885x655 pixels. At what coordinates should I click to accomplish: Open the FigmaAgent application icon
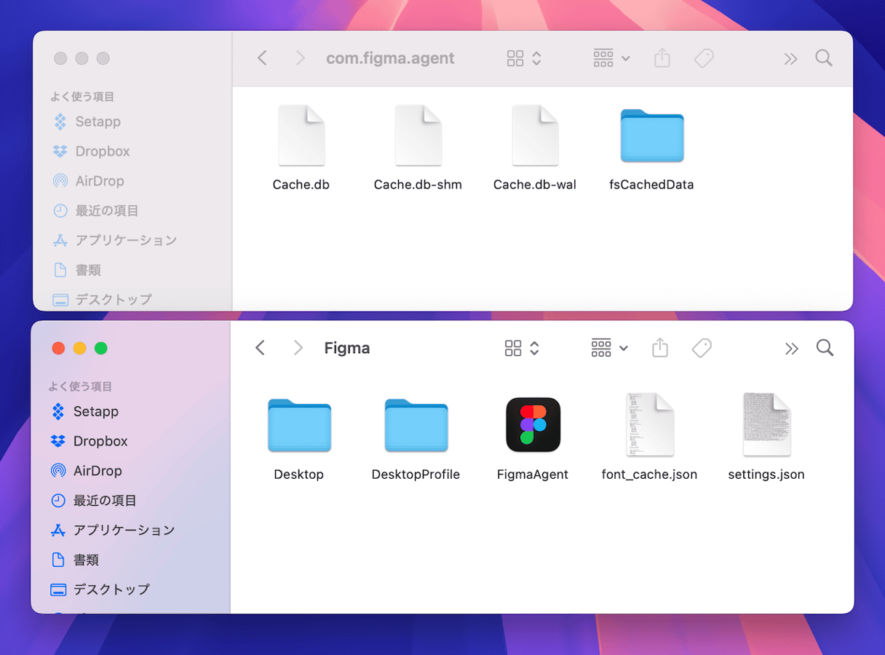[533, 425]
